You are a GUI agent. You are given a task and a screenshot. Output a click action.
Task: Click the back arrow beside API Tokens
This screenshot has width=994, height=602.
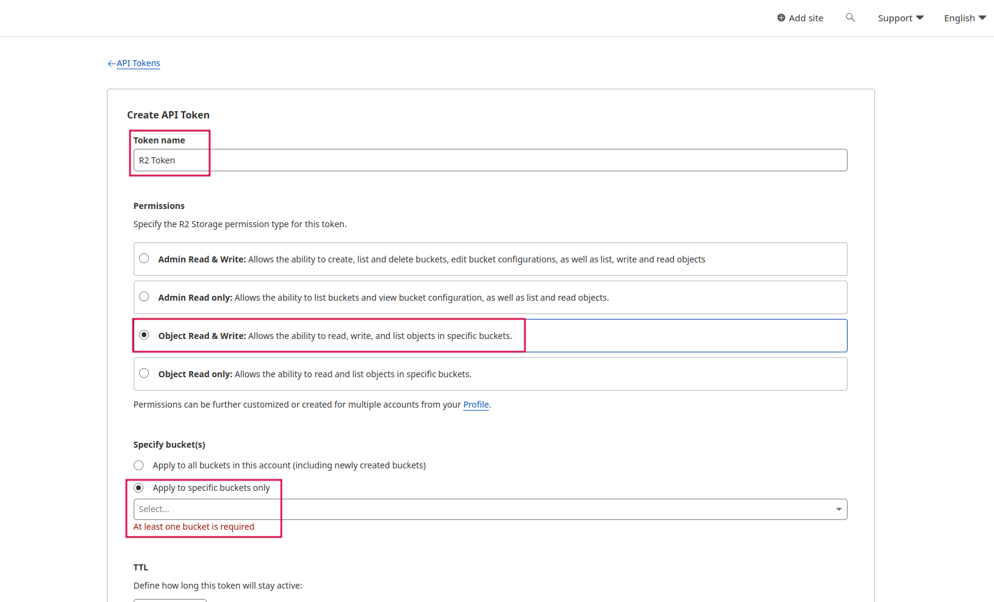[111, 63]
